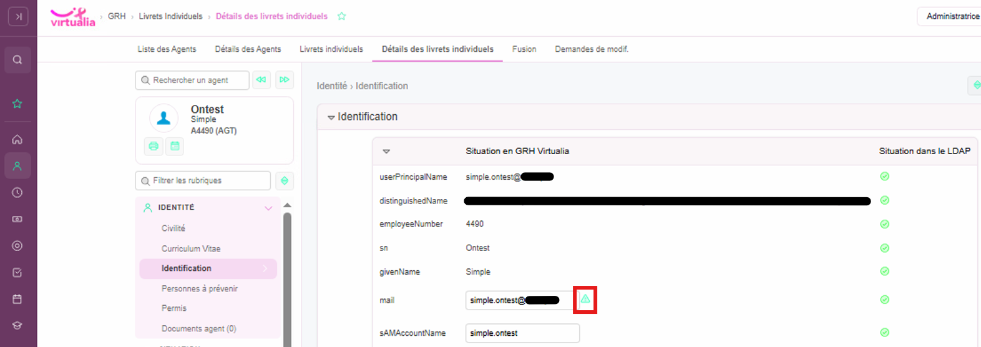Screen dimensions: 981x347
Task: Click LDAP status check for userPrincipalName
Action: (884, 177)
